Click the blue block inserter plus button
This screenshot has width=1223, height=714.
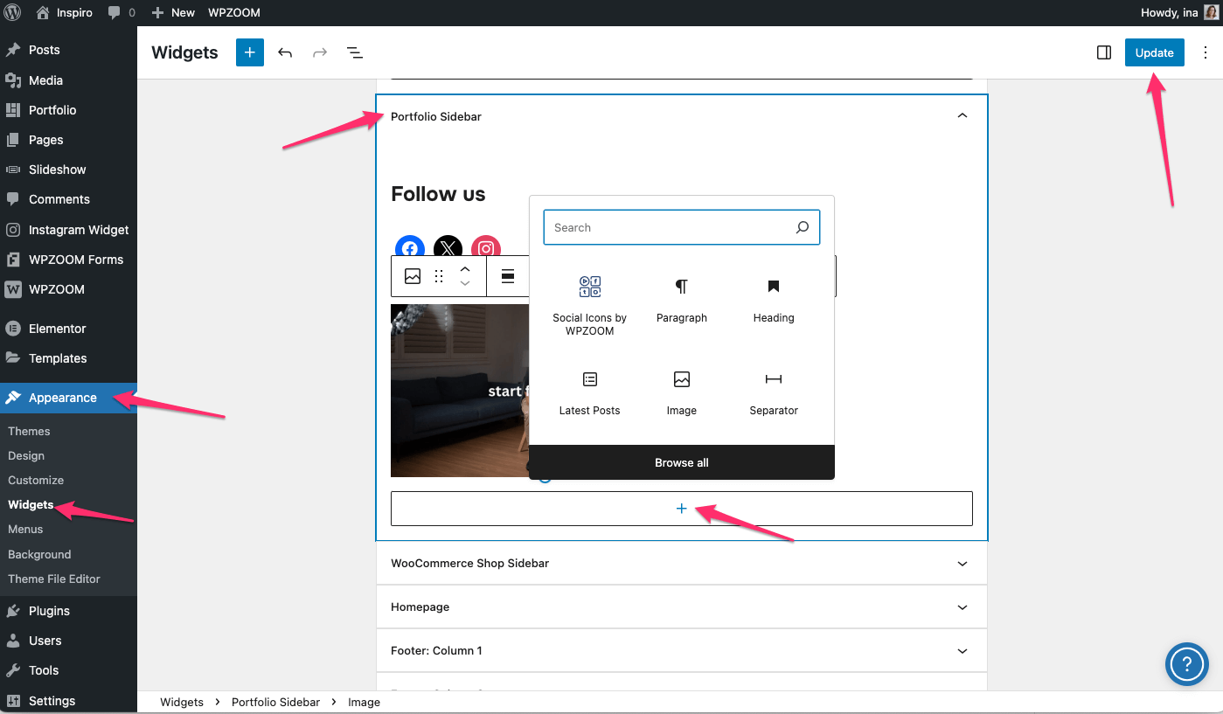tap(249, 52)
